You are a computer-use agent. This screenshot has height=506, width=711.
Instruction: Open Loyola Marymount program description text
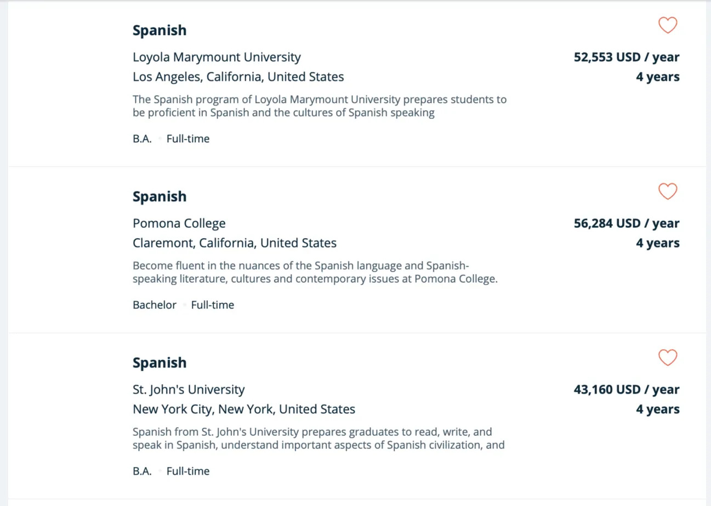pyautogui.click(x=320, y=106)
